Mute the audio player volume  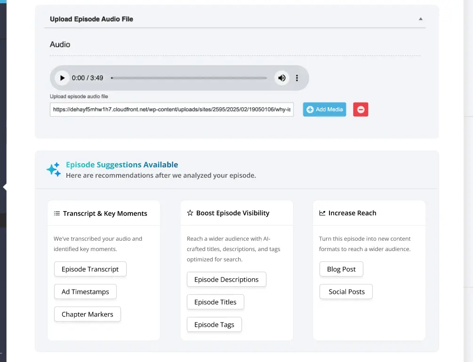pos(281,78)
